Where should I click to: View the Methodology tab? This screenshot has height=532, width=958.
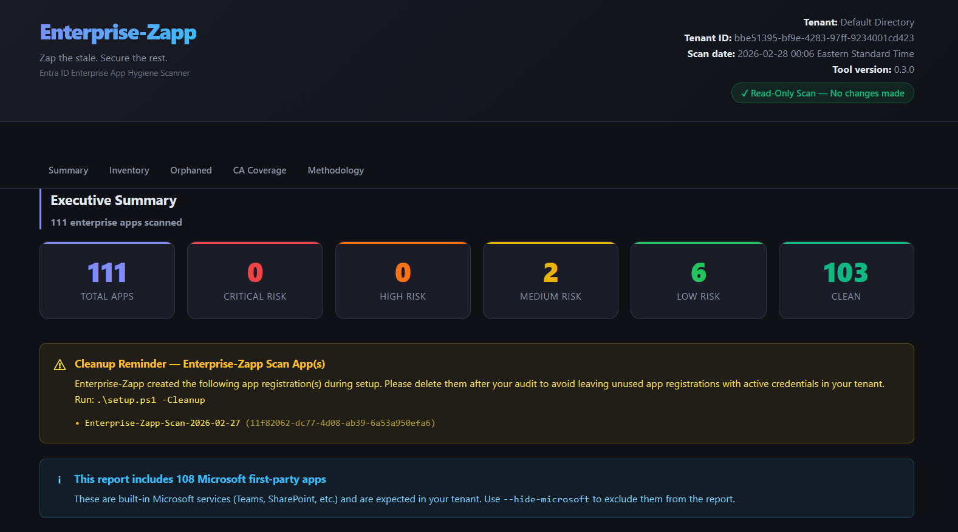335,170
